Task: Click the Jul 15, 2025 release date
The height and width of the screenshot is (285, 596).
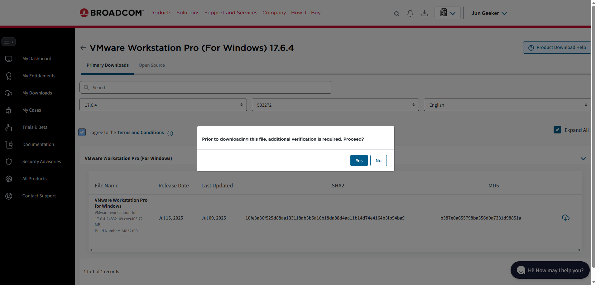Action: 171,218
